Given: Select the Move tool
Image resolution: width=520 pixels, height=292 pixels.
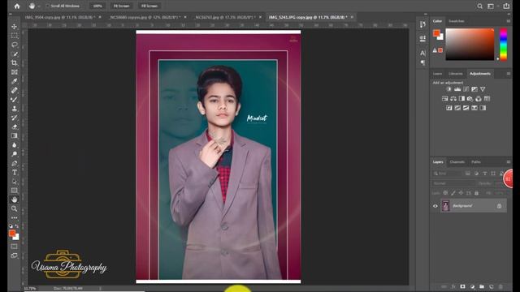Looking at the screenshot, I should (x=15, y=27).
